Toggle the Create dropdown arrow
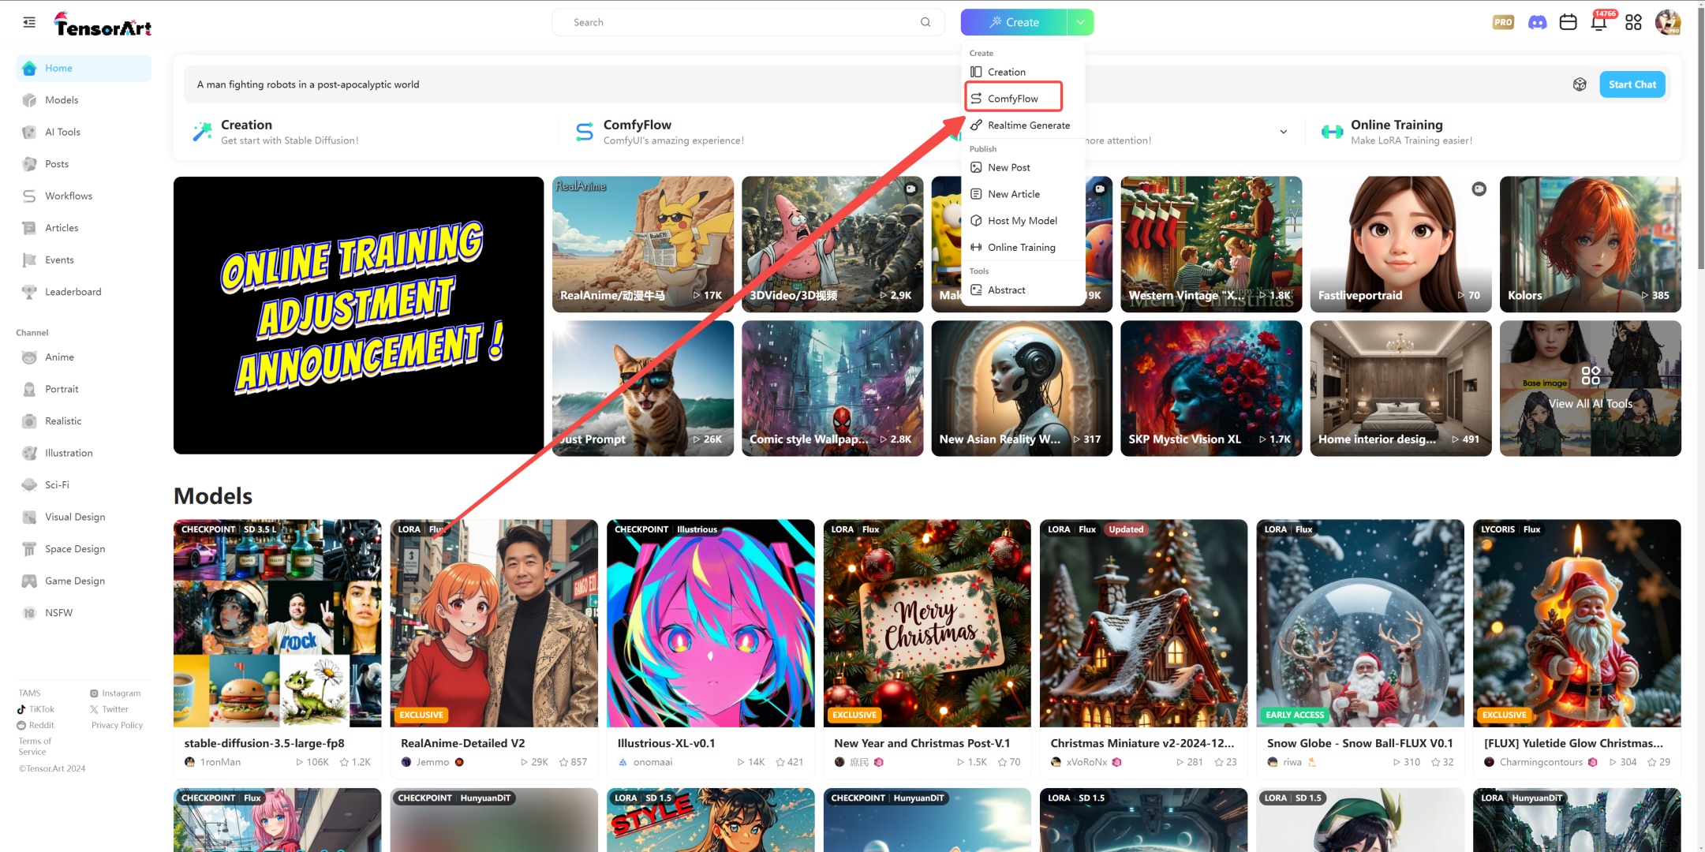Viewport: 1705px width, 852px height. coord(1080,22)
